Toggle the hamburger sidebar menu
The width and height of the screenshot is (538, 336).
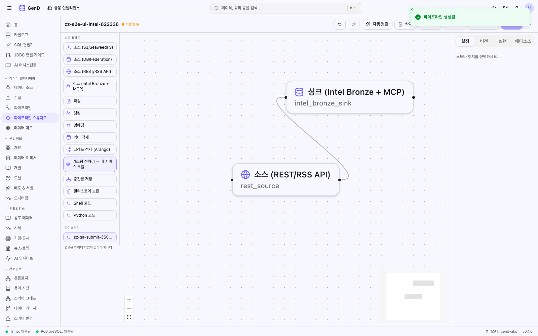(x=9, y=8)
